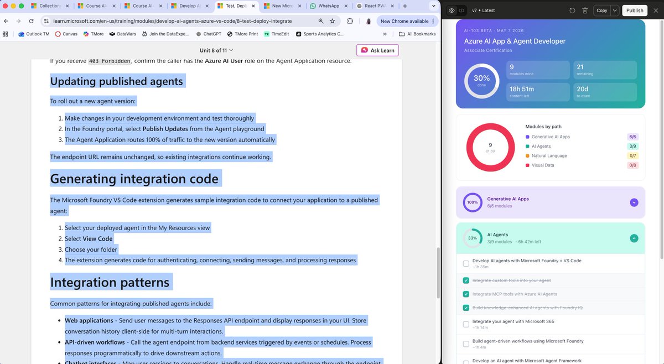Expand the Generative AI Apps section chevron

pos(634,202)
